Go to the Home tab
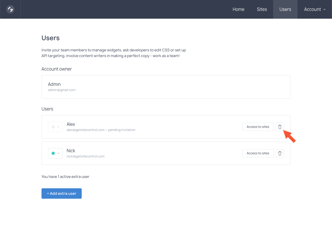This screenshot has height=249, width=332. (238, 9)
